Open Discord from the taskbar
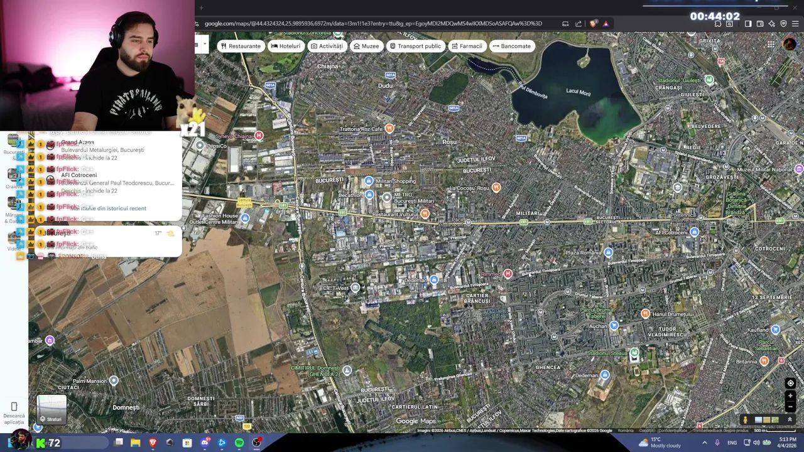This screenshot has width=804, height=452. 205,443
